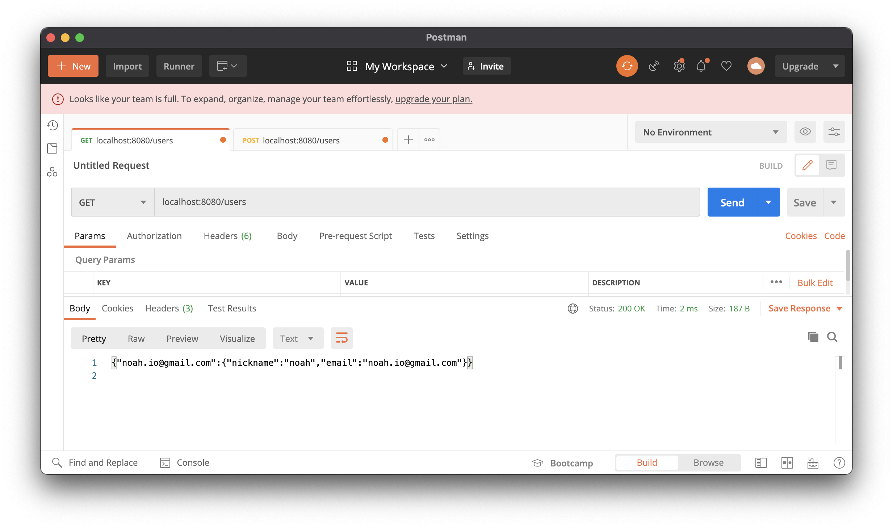893x528 pixels.
Task: Switch to the Build mode pencil icon
Action: pos(807,165)
